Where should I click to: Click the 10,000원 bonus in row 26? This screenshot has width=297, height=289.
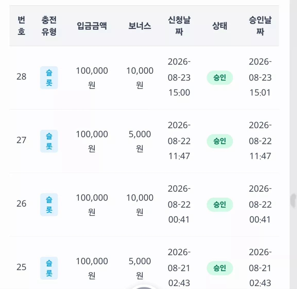(140, 205)
